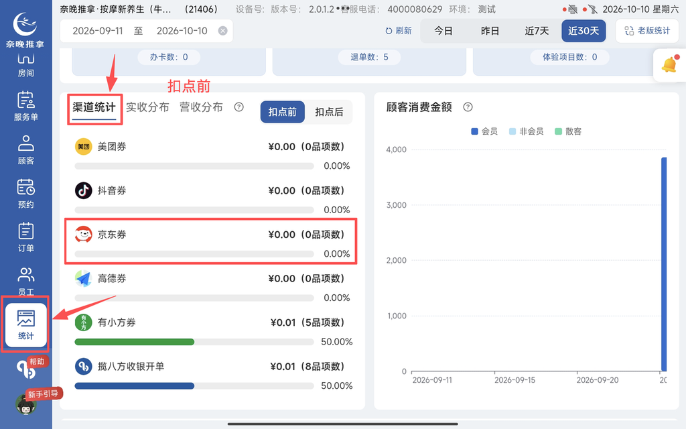This screenshot has width=686, height=429.
Task: Click the network status icon in header
Action: pyautogui.click(x=592, y=9)
